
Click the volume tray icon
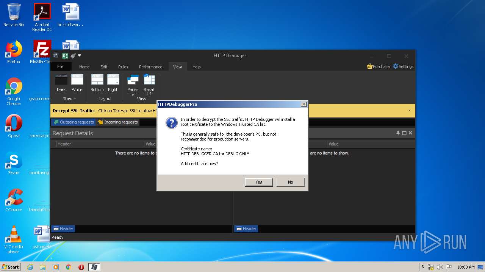[440, 267]
